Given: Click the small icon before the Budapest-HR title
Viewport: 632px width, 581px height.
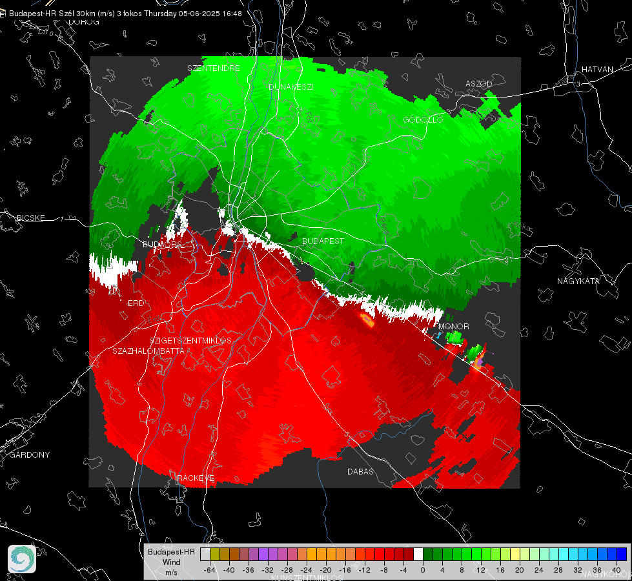Looking at the screenshot, I should [3, 14].
